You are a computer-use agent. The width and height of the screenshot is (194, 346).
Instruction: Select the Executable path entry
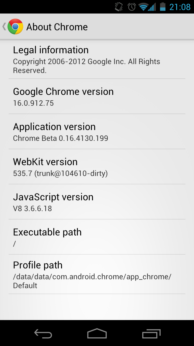point(97,237)
